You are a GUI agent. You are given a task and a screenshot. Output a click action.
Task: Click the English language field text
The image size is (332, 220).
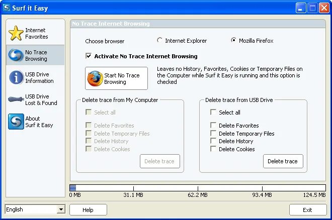pyautogui.click(x=15, y=209)
